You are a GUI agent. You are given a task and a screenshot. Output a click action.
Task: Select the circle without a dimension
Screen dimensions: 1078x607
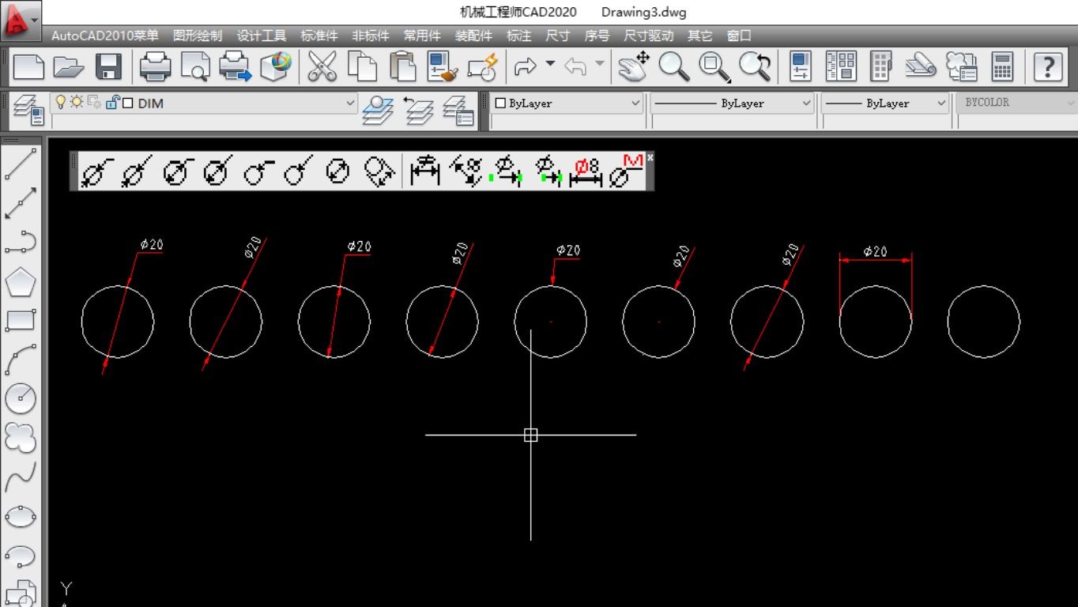pos(984,322)
